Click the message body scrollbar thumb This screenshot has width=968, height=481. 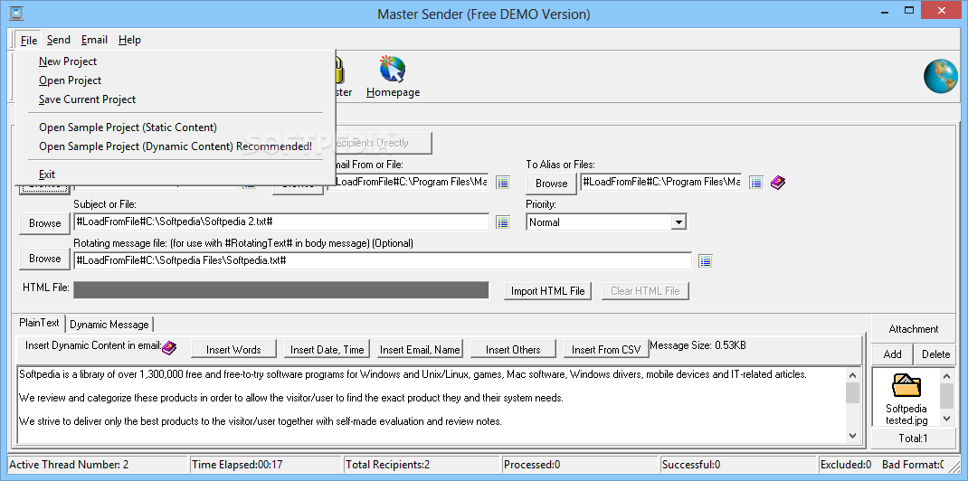tap(852, 392)
